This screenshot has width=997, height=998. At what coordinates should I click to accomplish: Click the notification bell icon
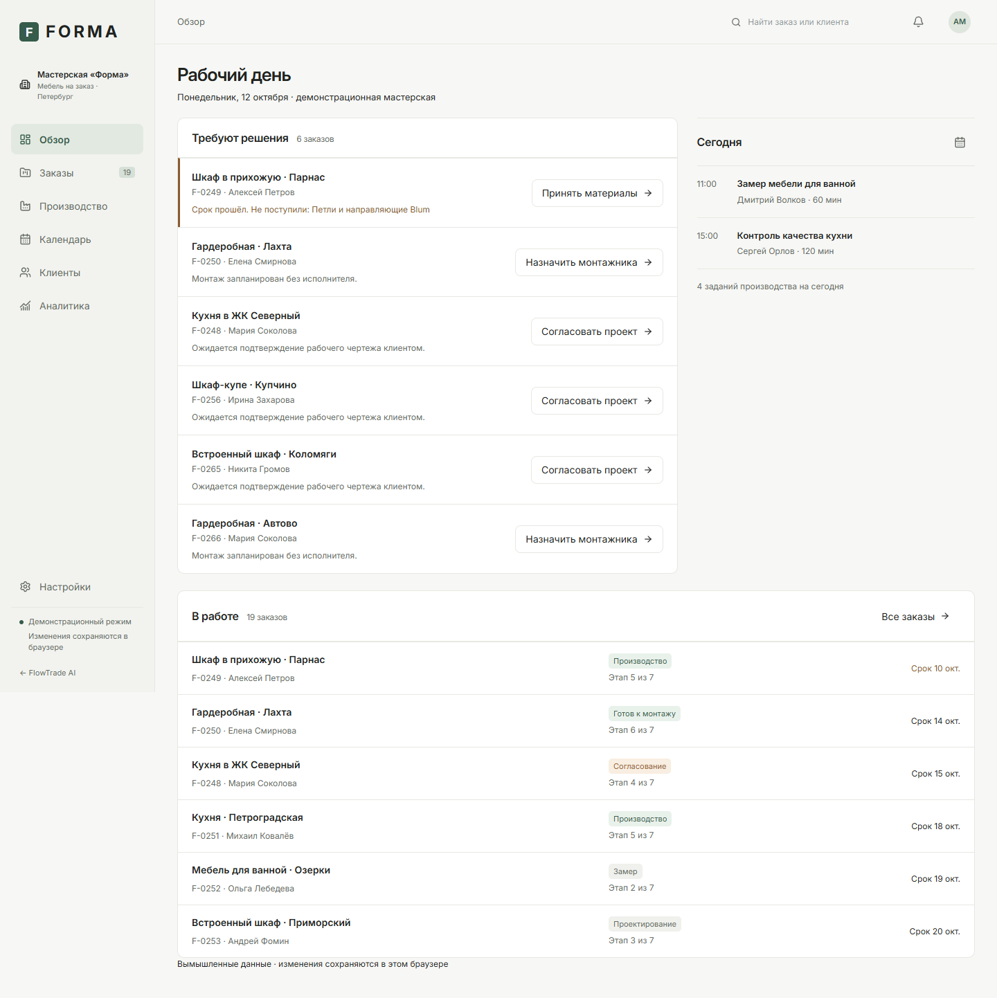[x=918, y=22]
